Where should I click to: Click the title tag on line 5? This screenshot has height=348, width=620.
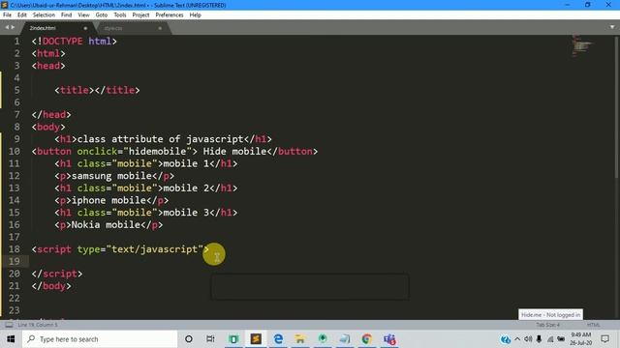click(x=97, y=90)
